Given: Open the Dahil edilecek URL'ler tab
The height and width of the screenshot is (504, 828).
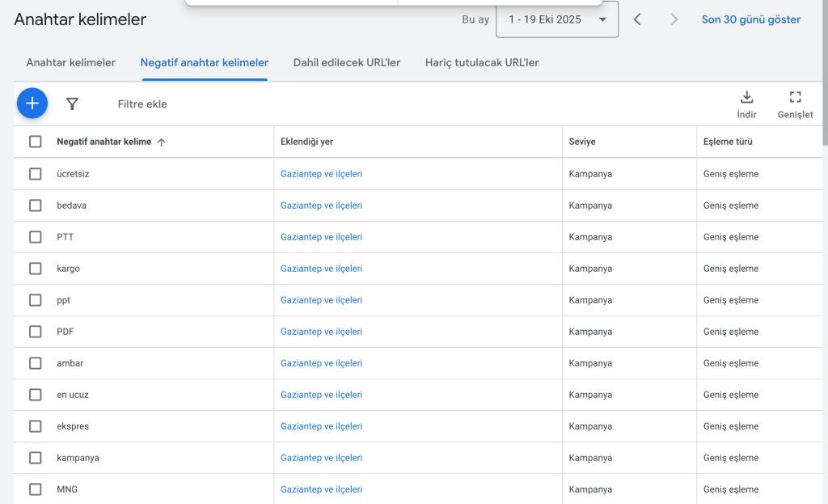Looking at the screenshot, I should (346, 62).
